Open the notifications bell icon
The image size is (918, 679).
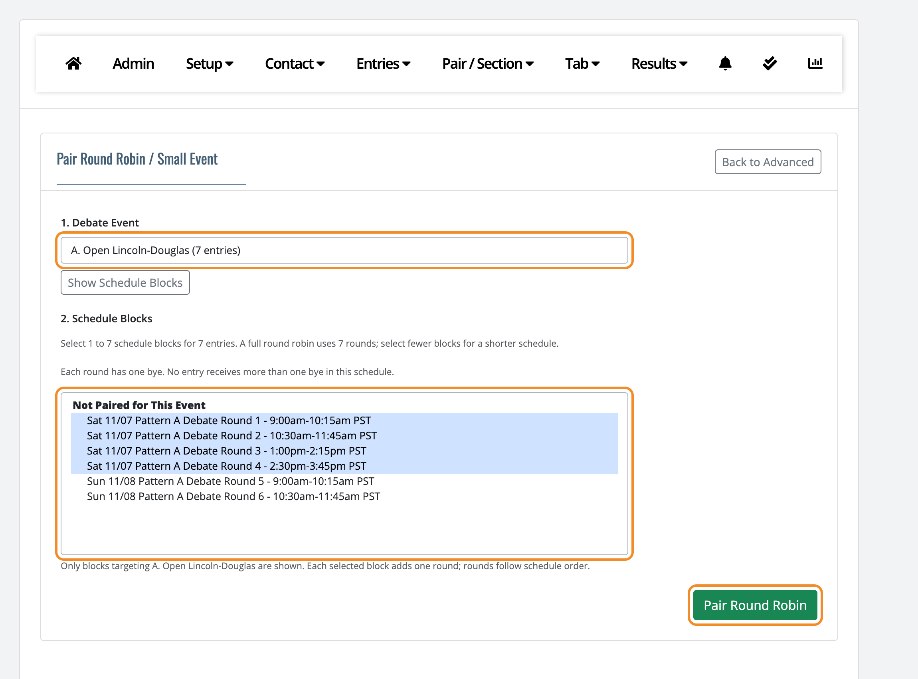[x=725, y=63]
